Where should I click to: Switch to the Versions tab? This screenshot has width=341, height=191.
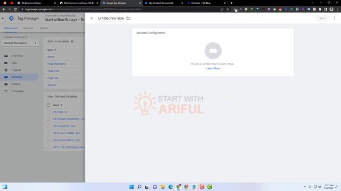click(28, 28)
